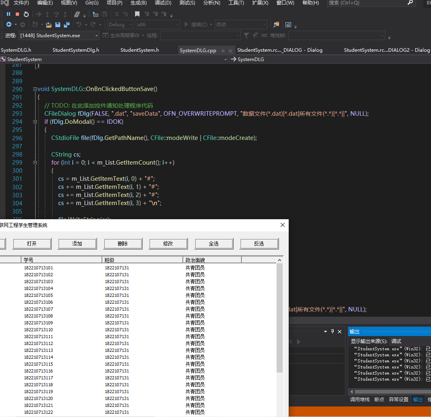
Task: Collapse the for-loop code block at line 299
Action: click(x=35, y=163)
